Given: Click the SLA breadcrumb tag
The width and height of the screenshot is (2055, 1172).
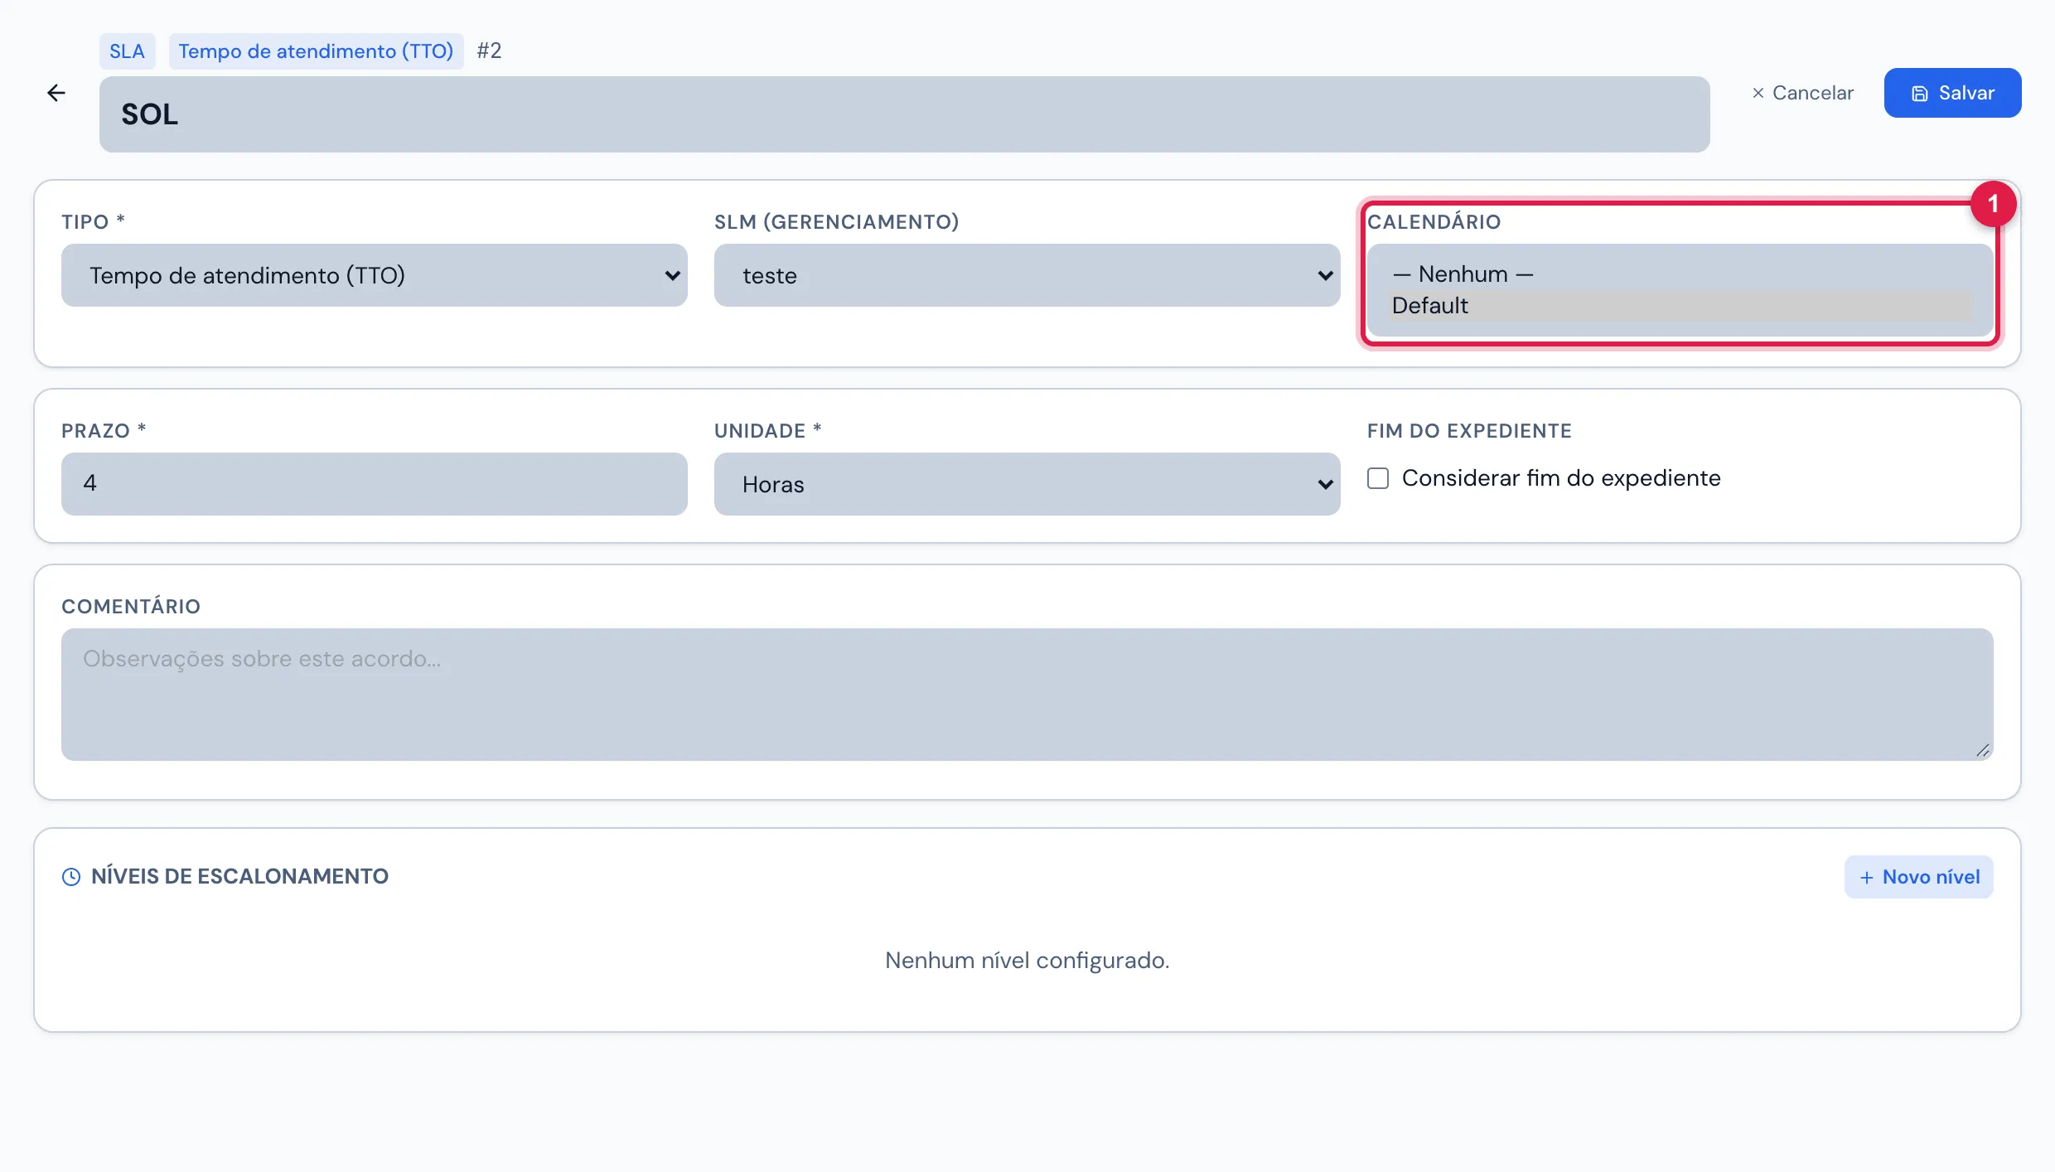Looking at the screenshot, I should [x=127, y=51].
